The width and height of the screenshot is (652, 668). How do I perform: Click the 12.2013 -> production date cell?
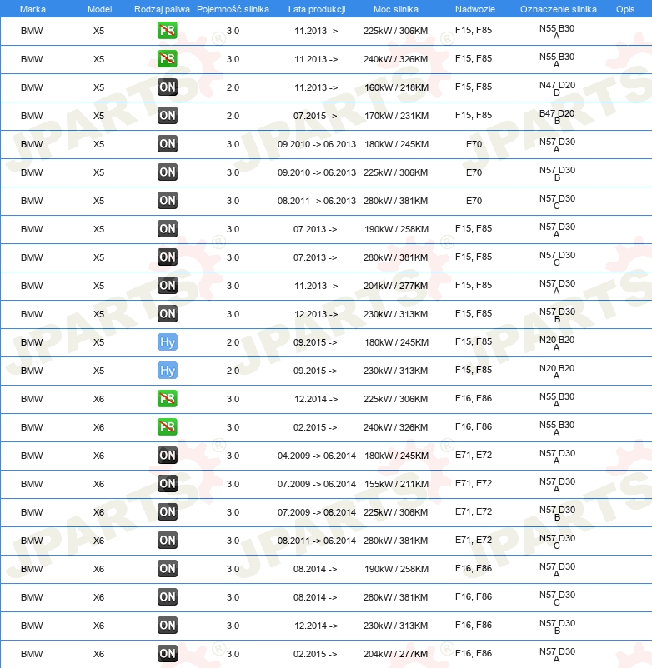coord(316,314)
